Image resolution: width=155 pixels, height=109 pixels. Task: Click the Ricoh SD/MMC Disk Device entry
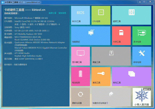32,40
